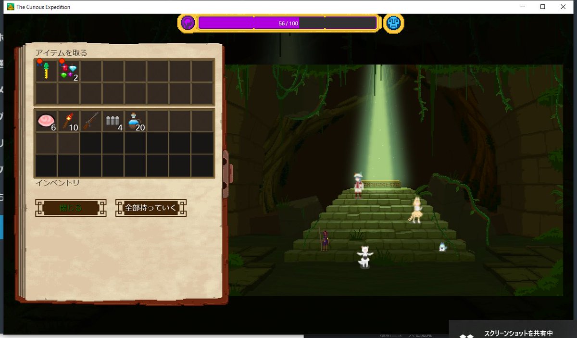
Task: Click the golden altar atop the pyramid
Action: [381, 184]
